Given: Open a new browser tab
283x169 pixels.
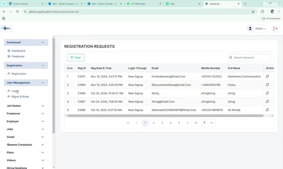Looking at the screenshot, I should (245, 4).
